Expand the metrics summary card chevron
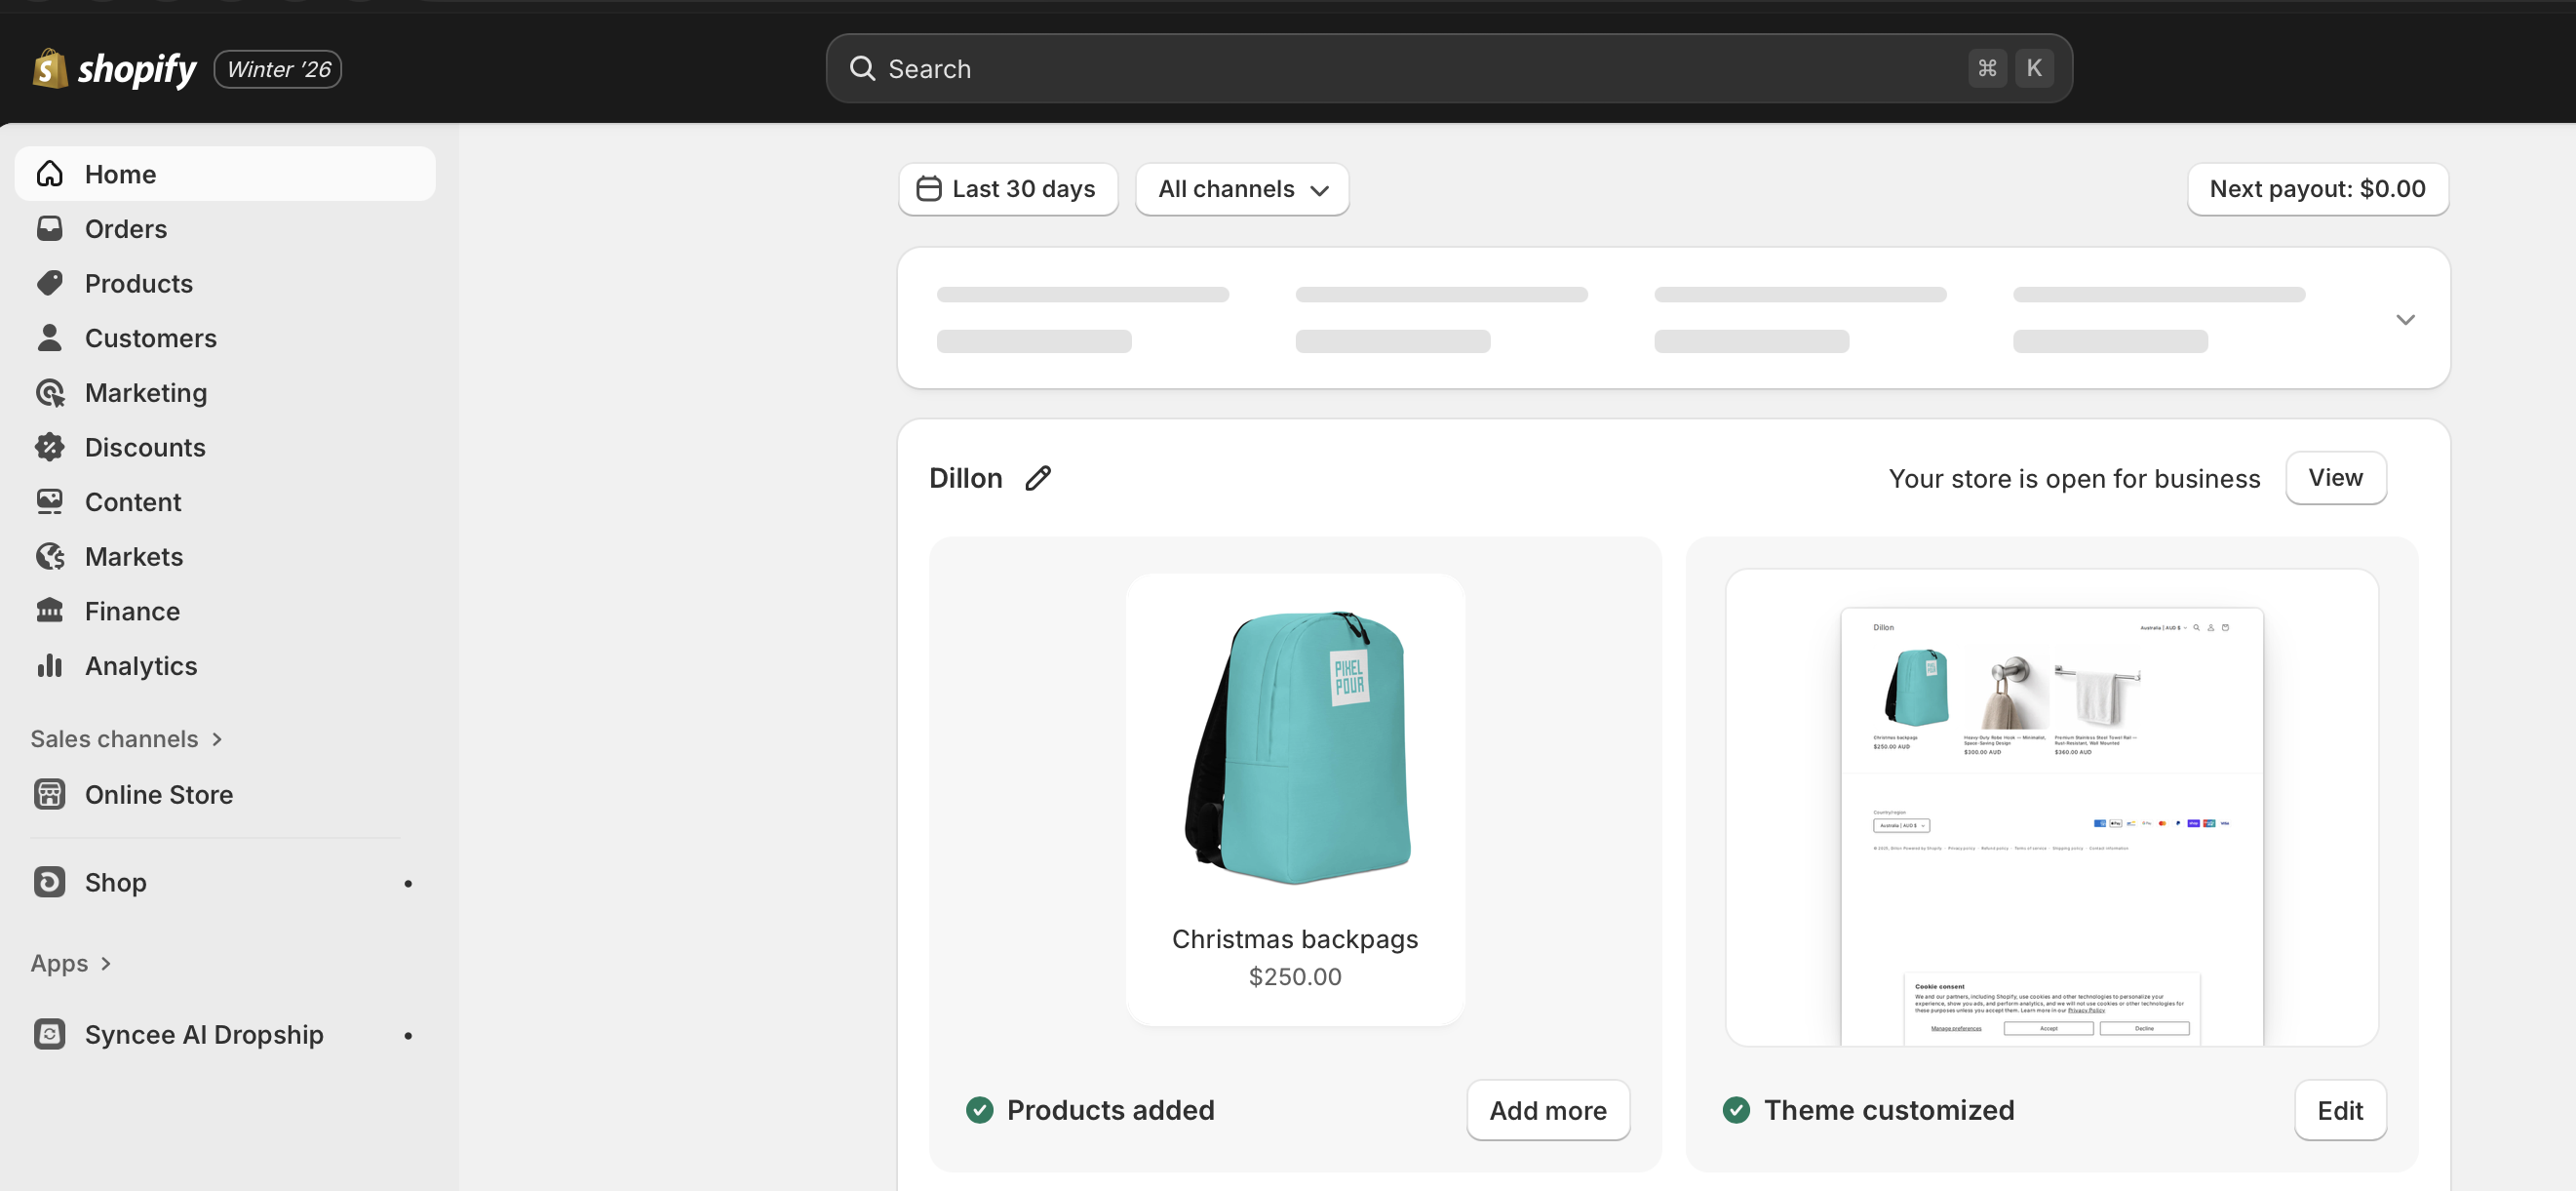The image size is (2576, 1191). tap(2405, 319)
